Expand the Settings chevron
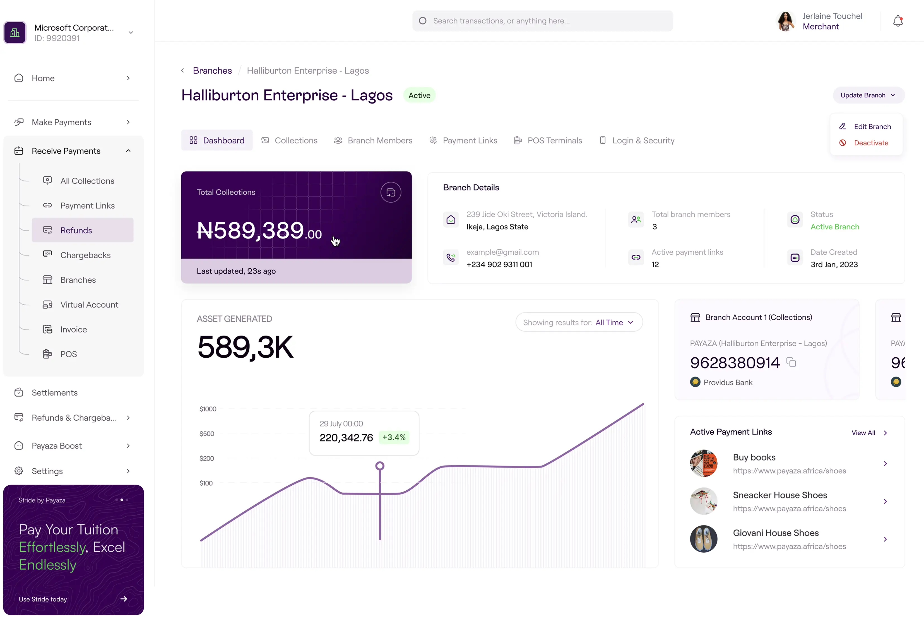Image resolution: width=924 pixels, height=636 pixels. [128, 471]
